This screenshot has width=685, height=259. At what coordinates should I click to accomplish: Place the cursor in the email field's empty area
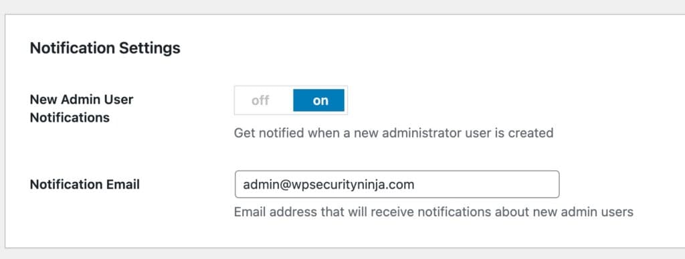pyautogui.click(x=485, y=184)
